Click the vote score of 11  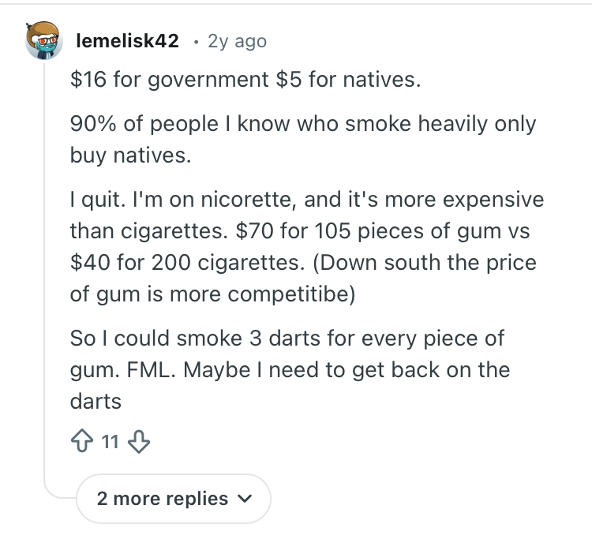click(110, 442)
